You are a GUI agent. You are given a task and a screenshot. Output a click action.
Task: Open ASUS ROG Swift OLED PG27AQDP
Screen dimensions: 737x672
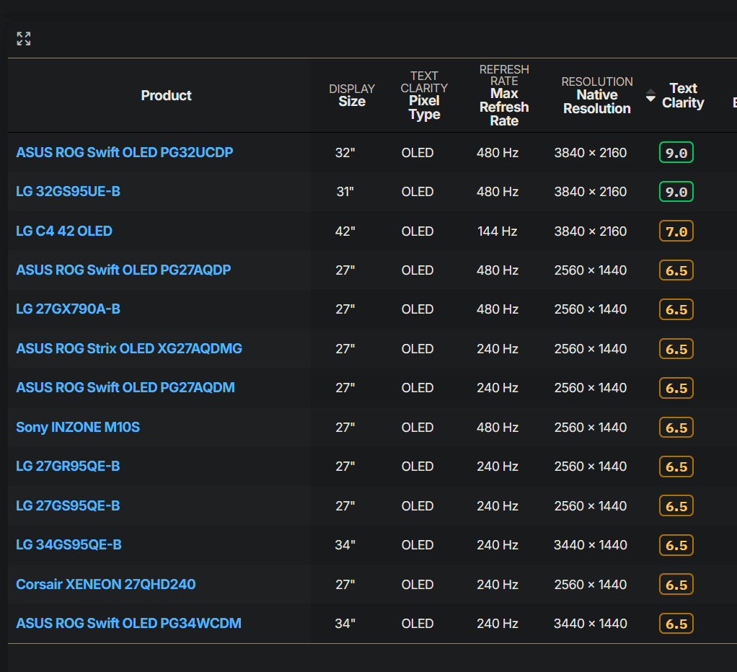[123, 270]
